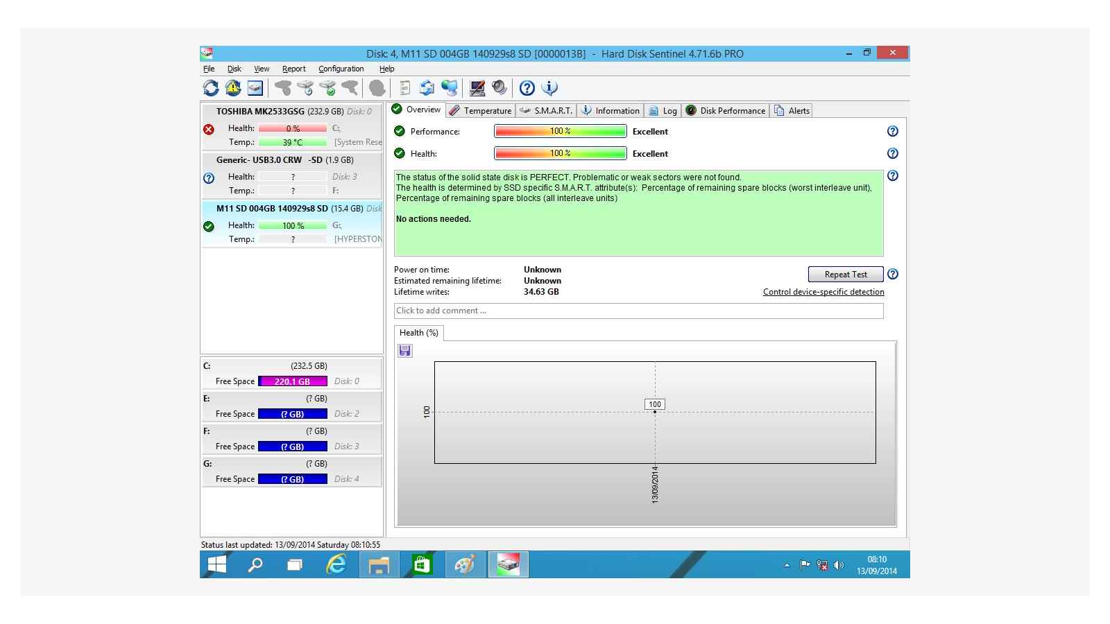Click the blue info bubble toolbar icon

tap(549, 88)
